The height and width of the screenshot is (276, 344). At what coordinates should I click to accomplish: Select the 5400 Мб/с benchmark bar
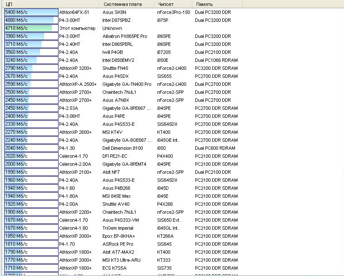31,12
